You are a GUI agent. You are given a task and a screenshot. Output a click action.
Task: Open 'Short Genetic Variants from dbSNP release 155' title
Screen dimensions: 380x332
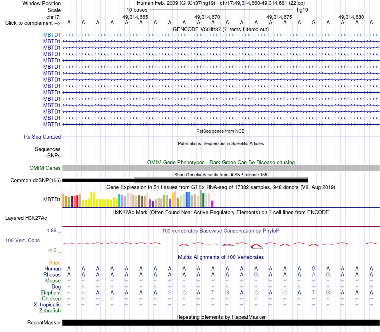[x=221, y=175]
